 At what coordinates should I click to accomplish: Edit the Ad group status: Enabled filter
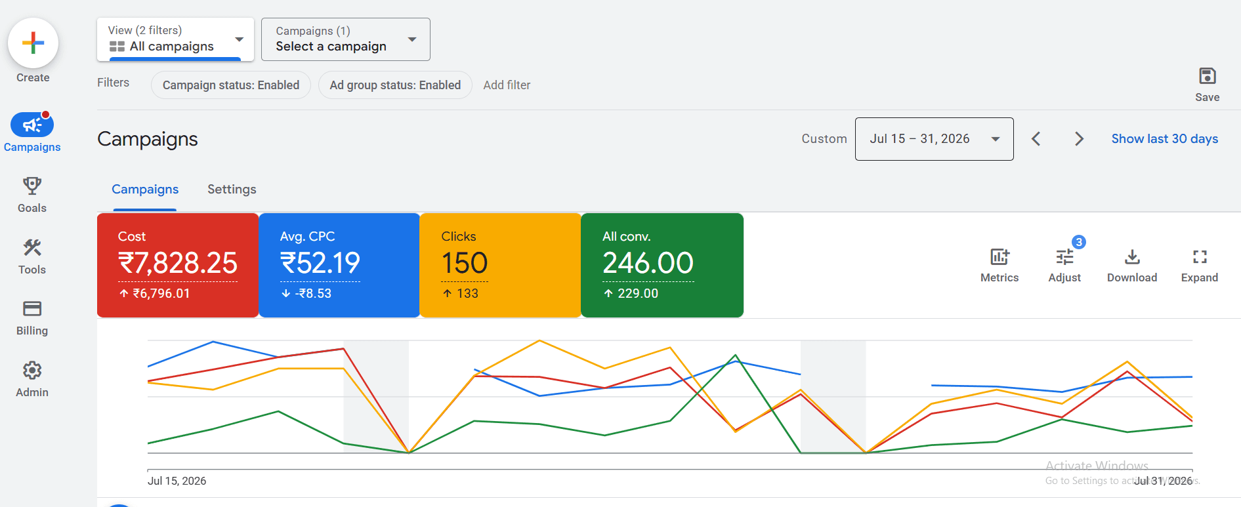pos(395,85)
